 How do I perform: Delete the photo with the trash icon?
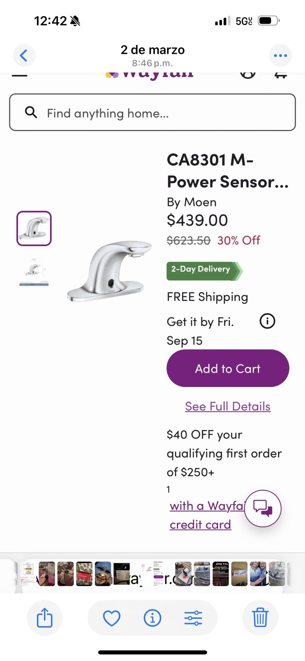260,618
